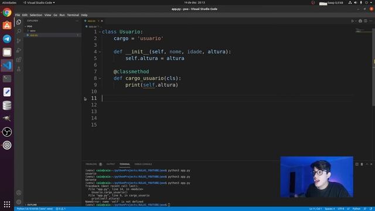Split the editor to the right
This screenshot has height=211, width=375.
pyautogui.click(x=366, y=21)
